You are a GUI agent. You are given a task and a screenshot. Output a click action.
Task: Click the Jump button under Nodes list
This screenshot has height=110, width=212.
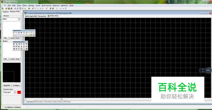click(x=17, y=59)
